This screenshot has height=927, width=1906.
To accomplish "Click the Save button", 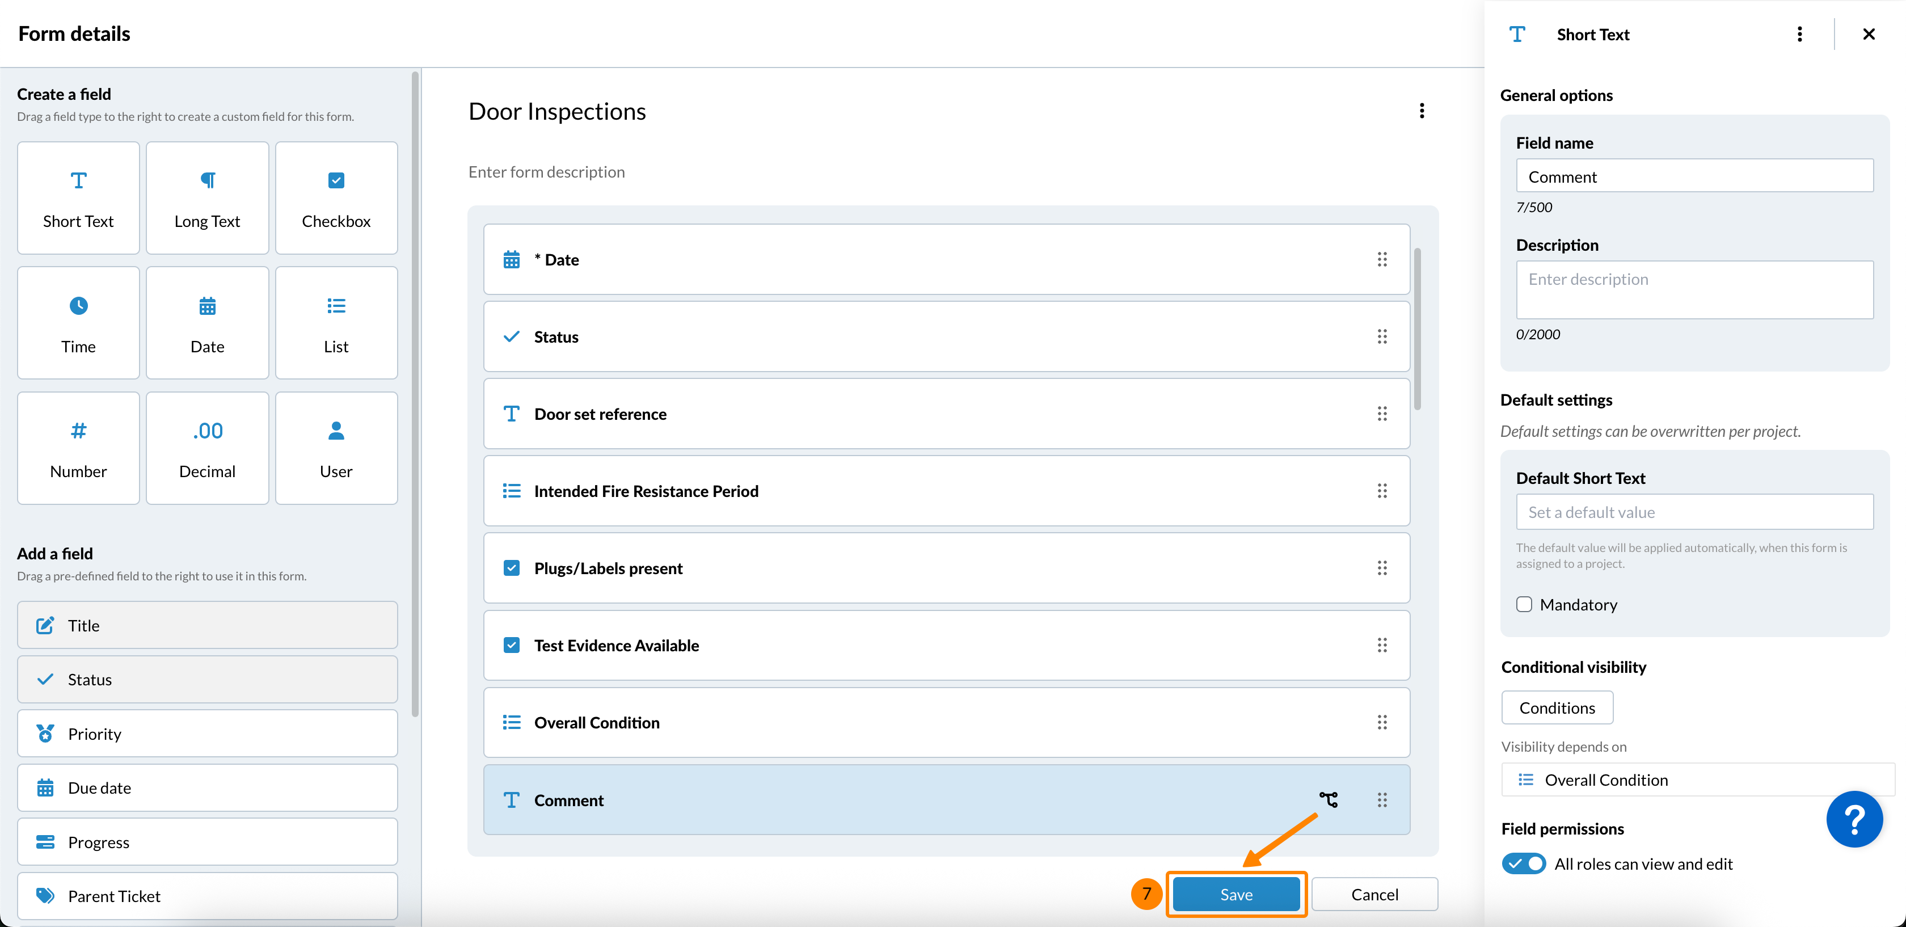I will coord(1235,895).
